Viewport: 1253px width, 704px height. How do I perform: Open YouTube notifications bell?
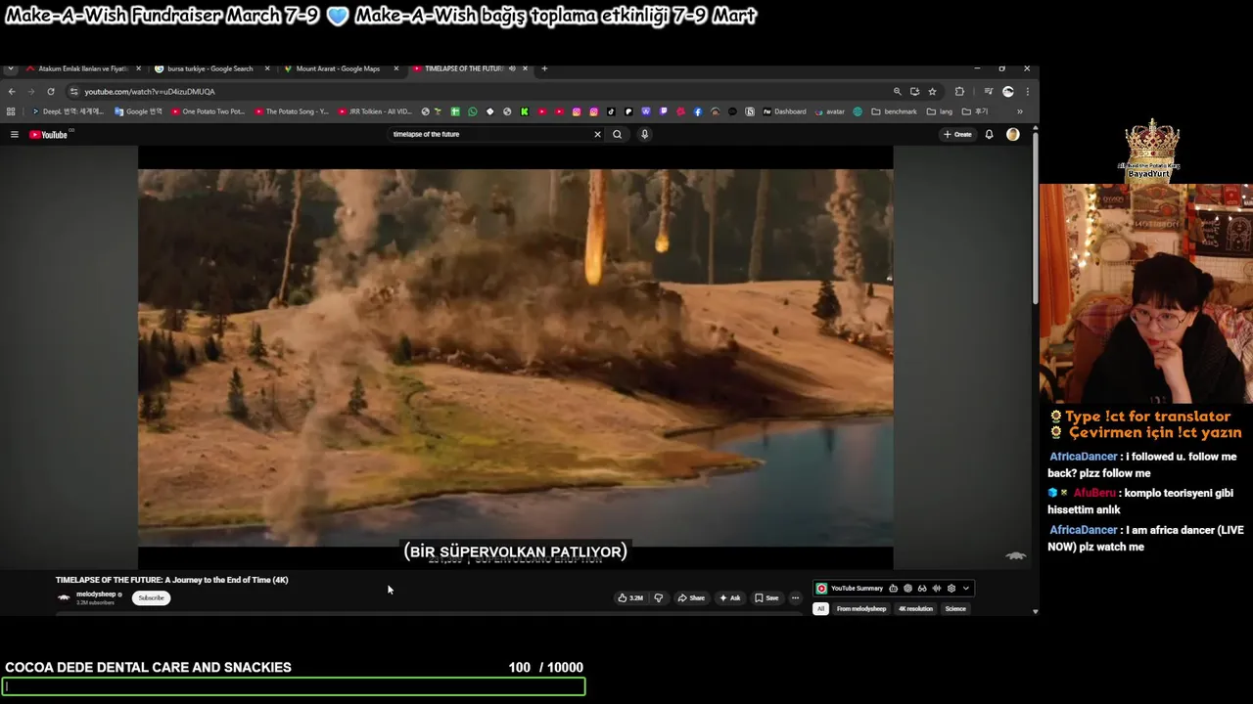click(989, 135)
